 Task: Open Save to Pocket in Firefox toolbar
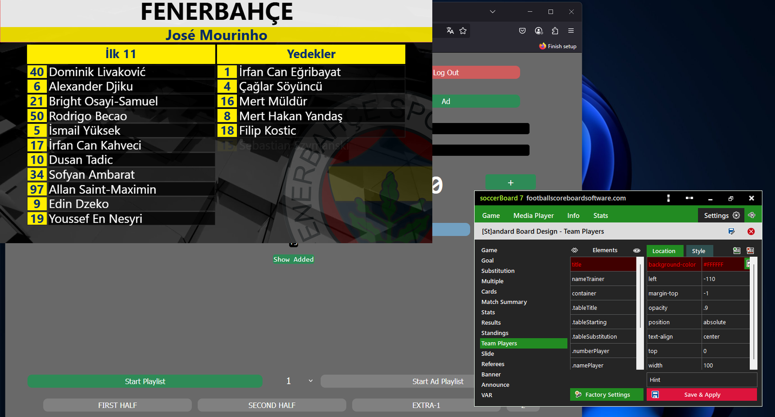point(522,31)
